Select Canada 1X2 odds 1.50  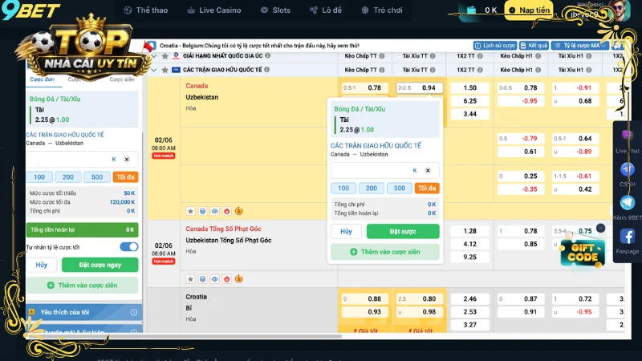tap(469, 87)
